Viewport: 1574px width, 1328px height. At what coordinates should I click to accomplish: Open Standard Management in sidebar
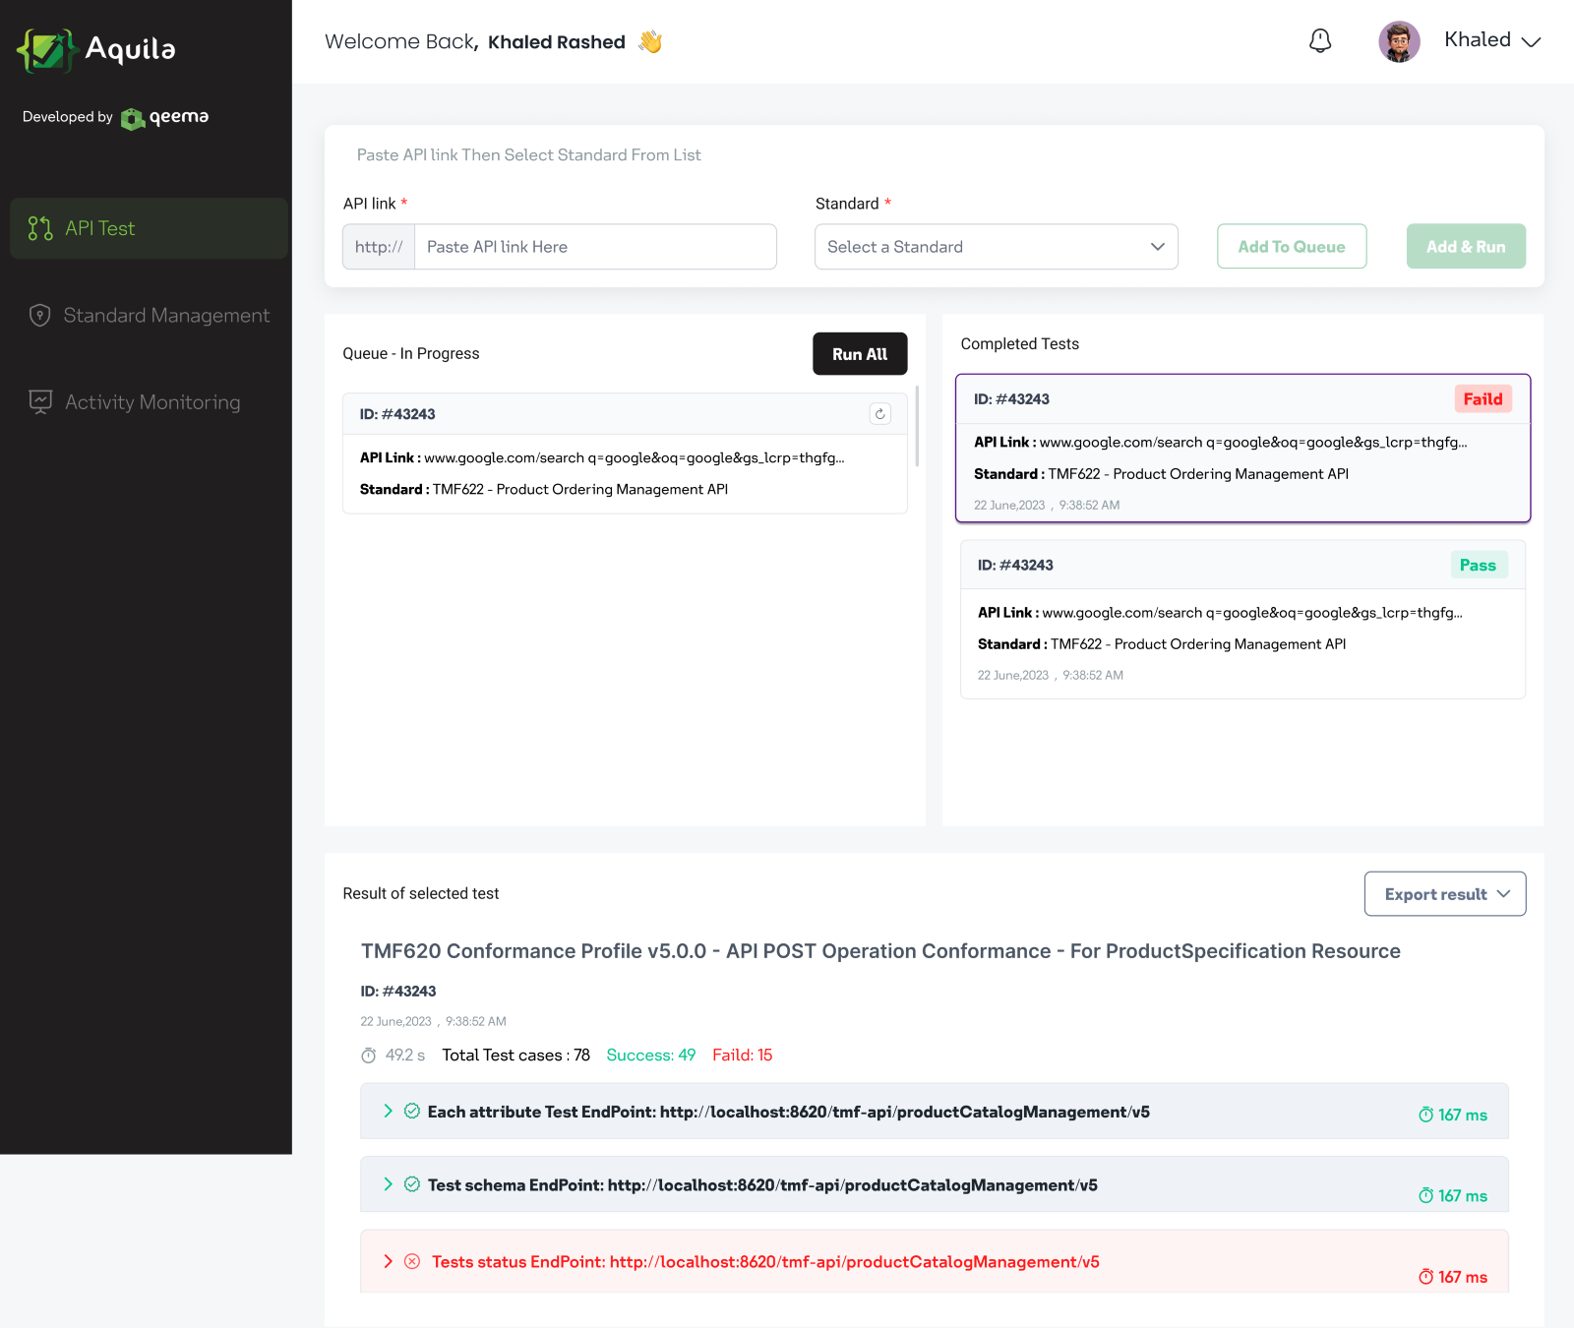(149, 315)
